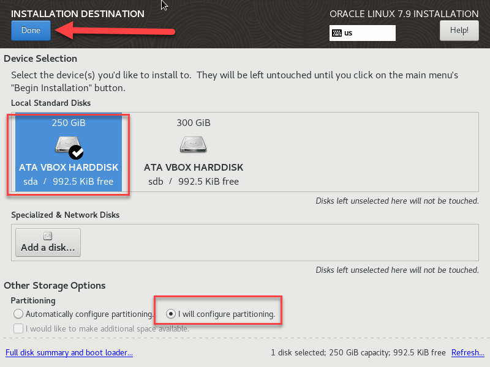Click the keyboard layout icon
The height and width of the screenshot is (367, 490).
click(x=336, y=33)
